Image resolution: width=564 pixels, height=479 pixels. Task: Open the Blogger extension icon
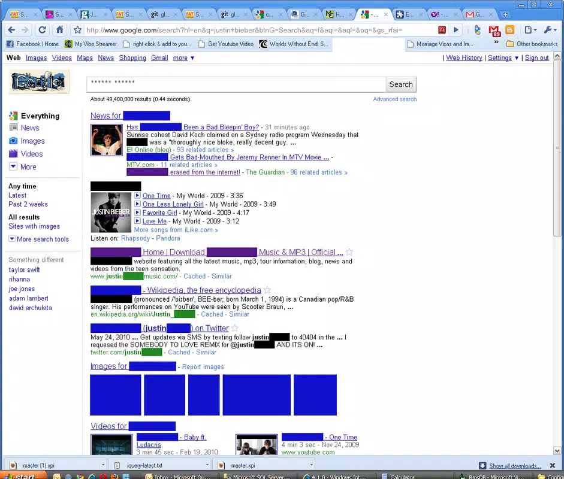[509, 30]
